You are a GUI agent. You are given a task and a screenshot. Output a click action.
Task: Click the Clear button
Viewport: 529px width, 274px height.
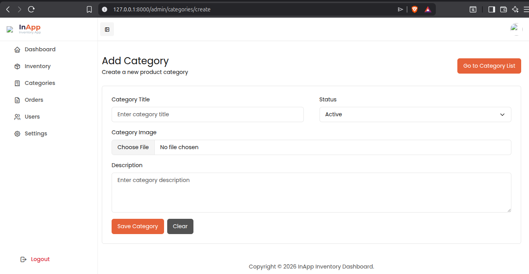click(x=180, y=226)
